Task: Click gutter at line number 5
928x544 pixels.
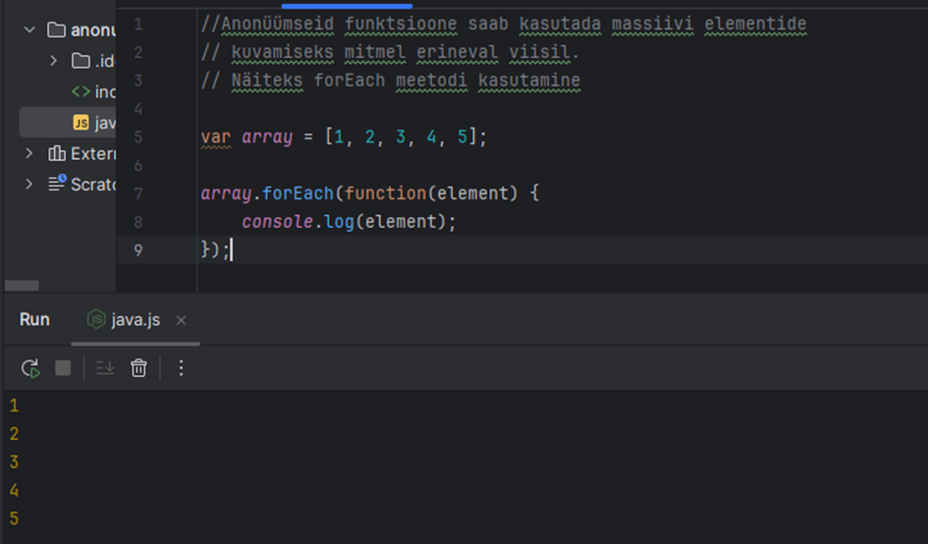Action: click(x=136, y=136)
